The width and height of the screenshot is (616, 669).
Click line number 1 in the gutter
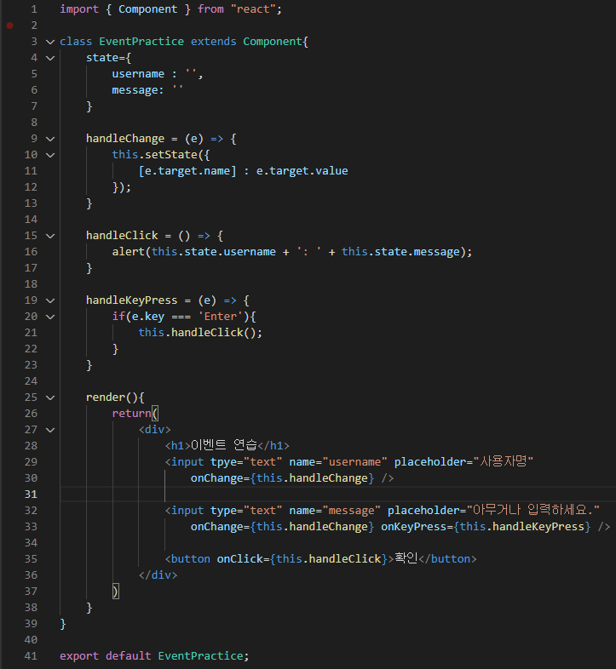point(34,9)
